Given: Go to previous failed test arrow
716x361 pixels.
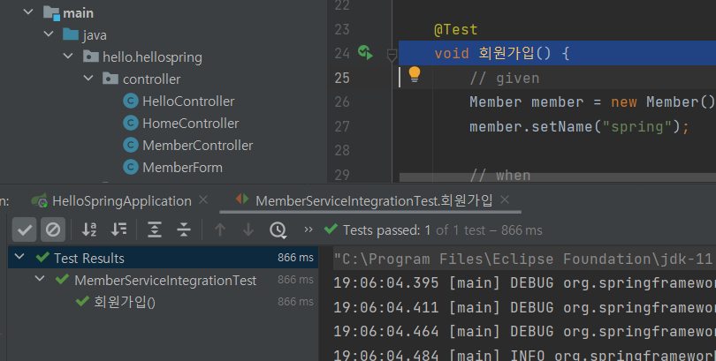Looking at the screenshot, I should (220, 229).
